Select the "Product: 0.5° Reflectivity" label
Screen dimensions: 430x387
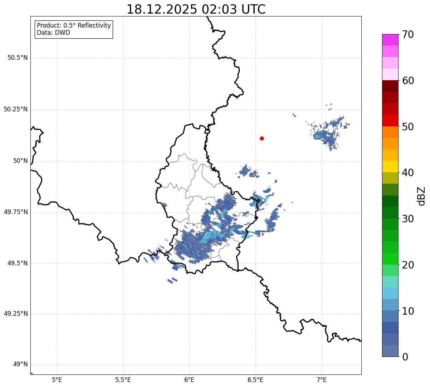(74, 26)
